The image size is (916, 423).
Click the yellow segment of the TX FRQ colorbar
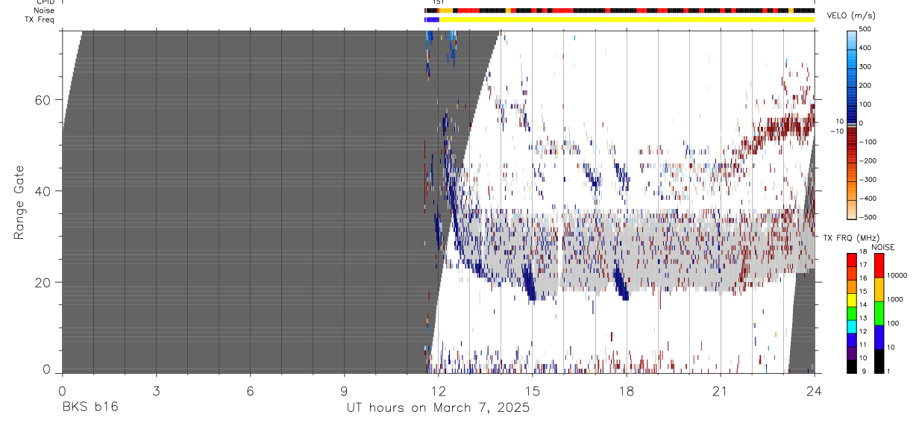click(x=852, y=300)
